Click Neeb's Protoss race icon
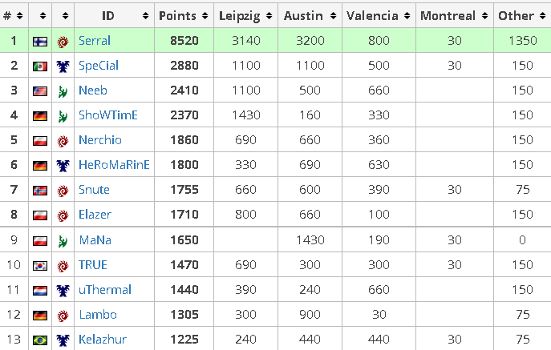Viewport: 551px width, 350px height. 63,91
